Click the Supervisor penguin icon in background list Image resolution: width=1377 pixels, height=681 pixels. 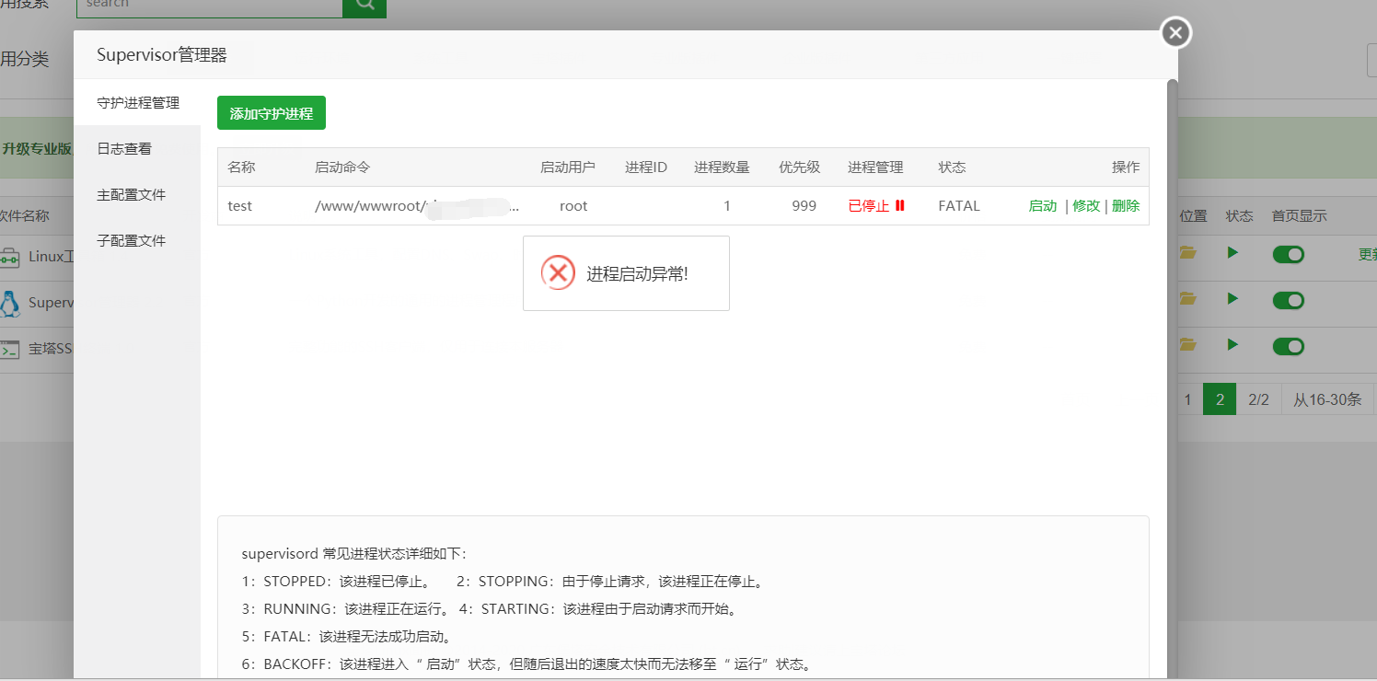click(9, 303)
